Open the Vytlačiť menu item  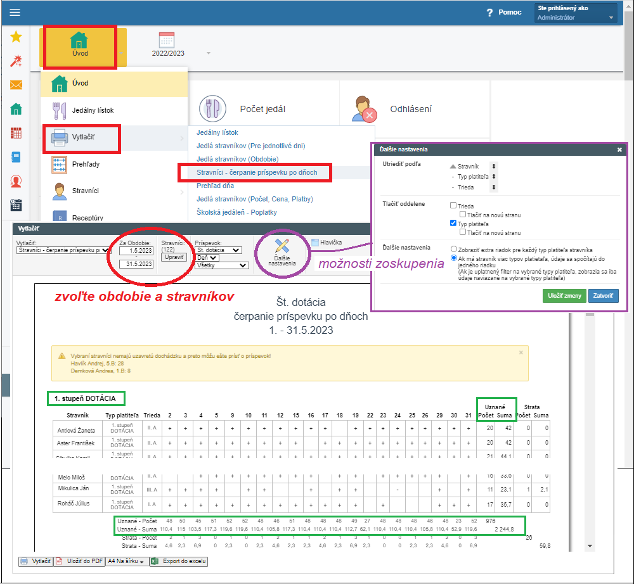[x=114, y=137]
